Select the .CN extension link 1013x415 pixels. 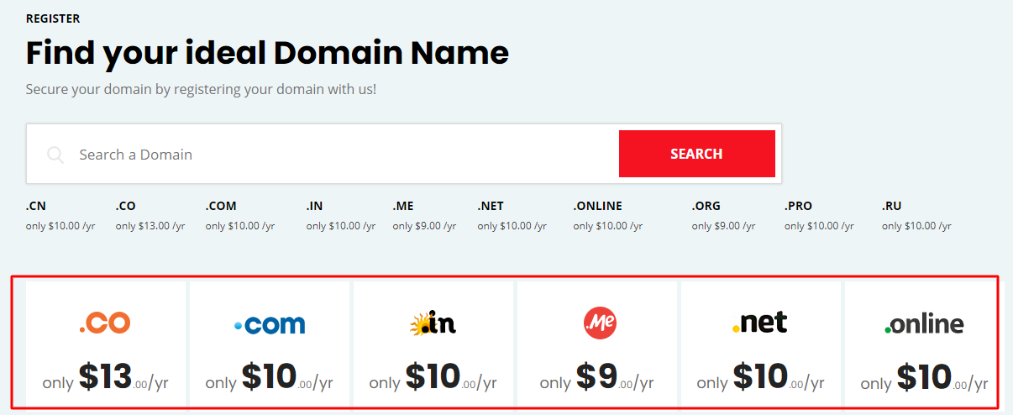35,206
